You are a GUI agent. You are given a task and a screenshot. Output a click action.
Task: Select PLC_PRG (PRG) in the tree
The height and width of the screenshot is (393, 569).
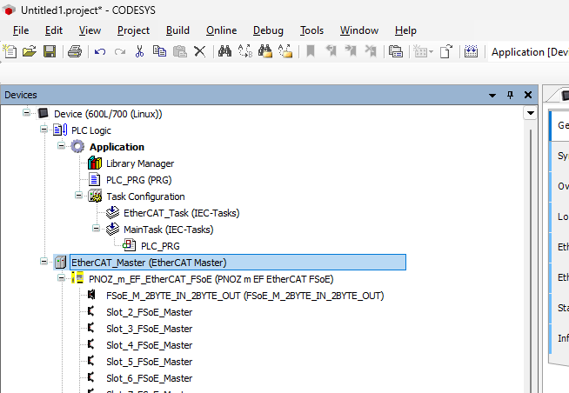139,180
